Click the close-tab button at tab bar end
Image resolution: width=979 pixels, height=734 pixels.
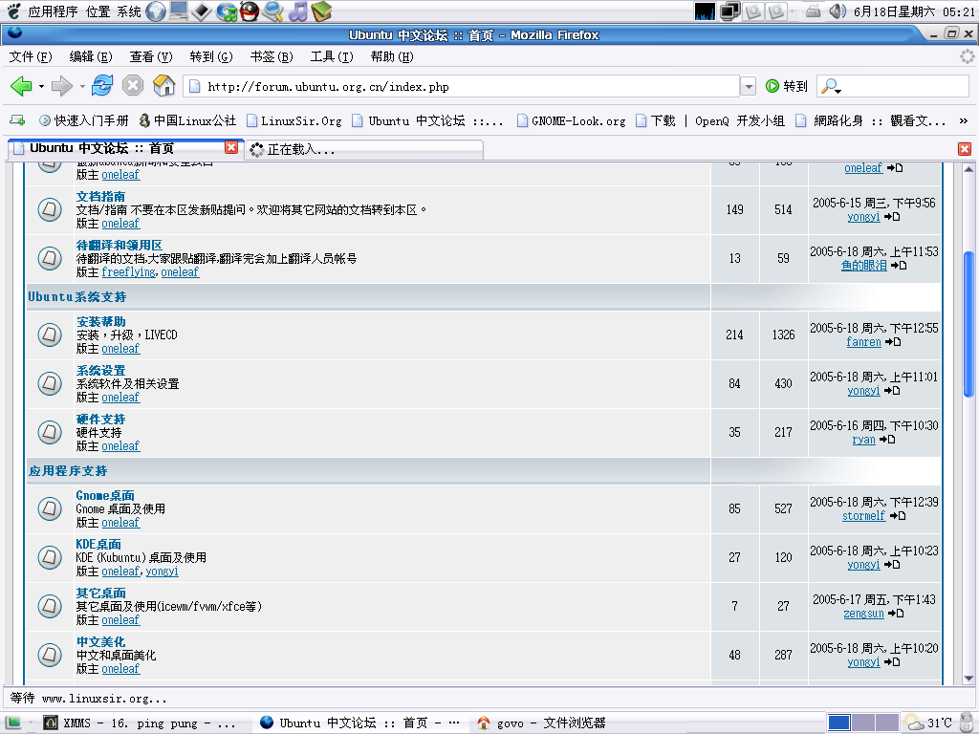click(x=965, y=148)
